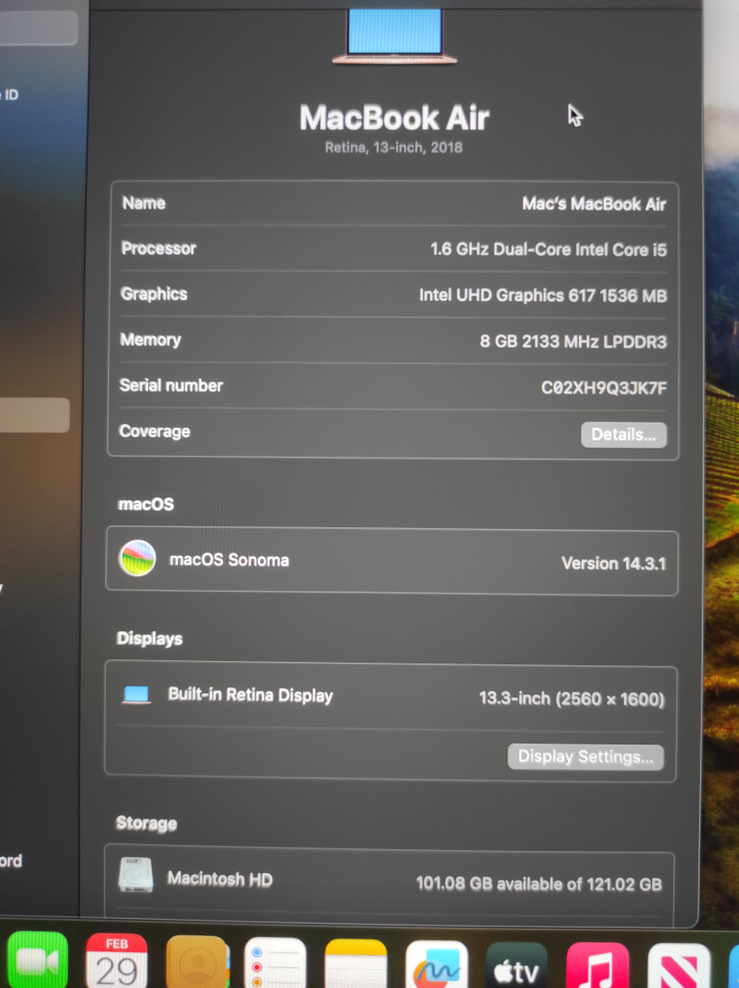Select the highlighted sidebar item
The width and height of the screenshot is (739, 988).
[x=35, y=415]
